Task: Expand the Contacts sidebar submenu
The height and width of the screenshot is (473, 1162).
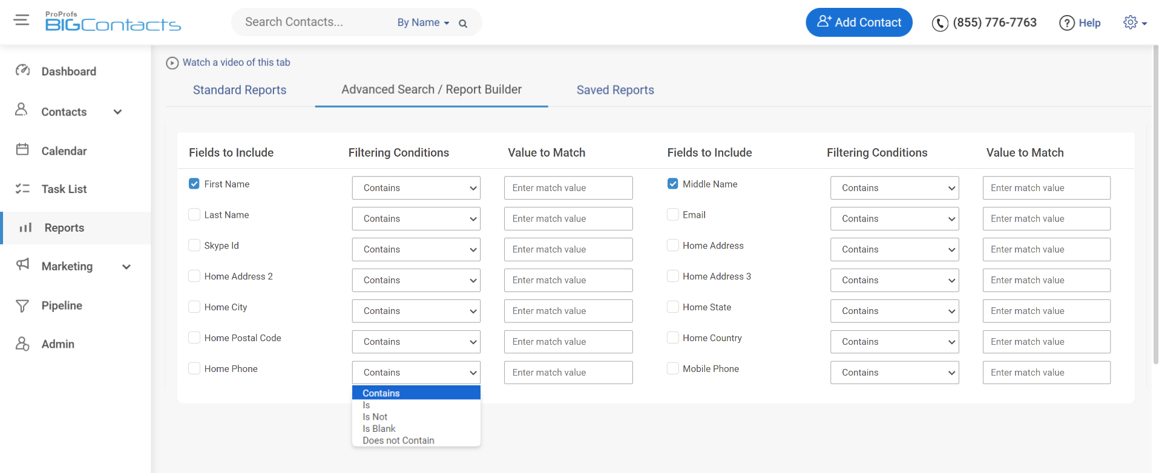Action: [x=117, y=112]
